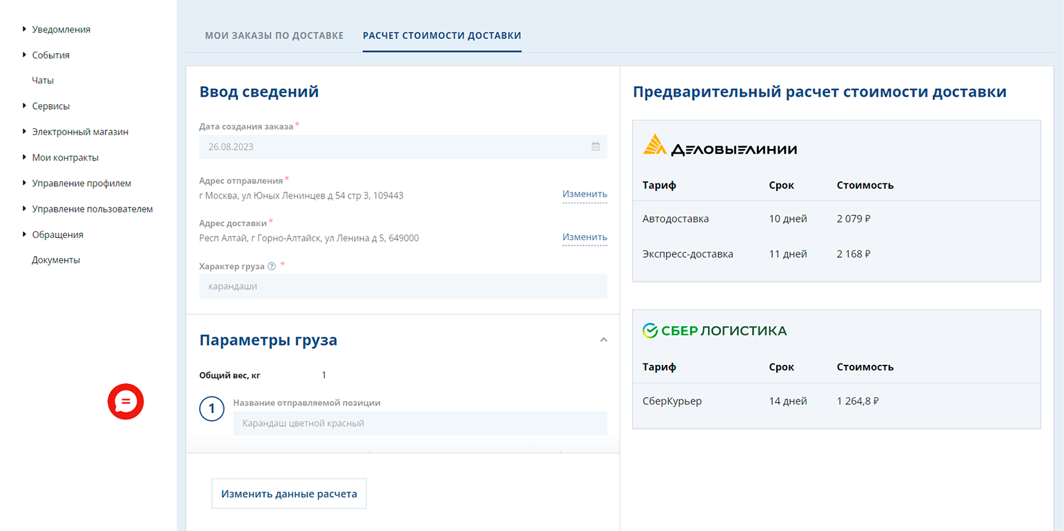Viewport: 1064px width, 531px height.
Task: Click Срок header in Сбер Логистика table
Action: click(x=782, y=367)
